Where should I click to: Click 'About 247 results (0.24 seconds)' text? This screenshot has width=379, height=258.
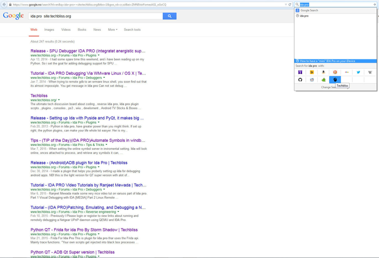53,42
